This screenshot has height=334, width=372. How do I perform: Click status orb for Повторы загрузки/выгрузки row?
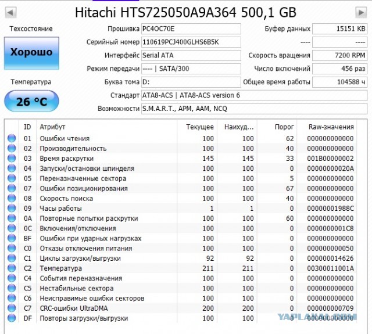click(x=12, y=318)
